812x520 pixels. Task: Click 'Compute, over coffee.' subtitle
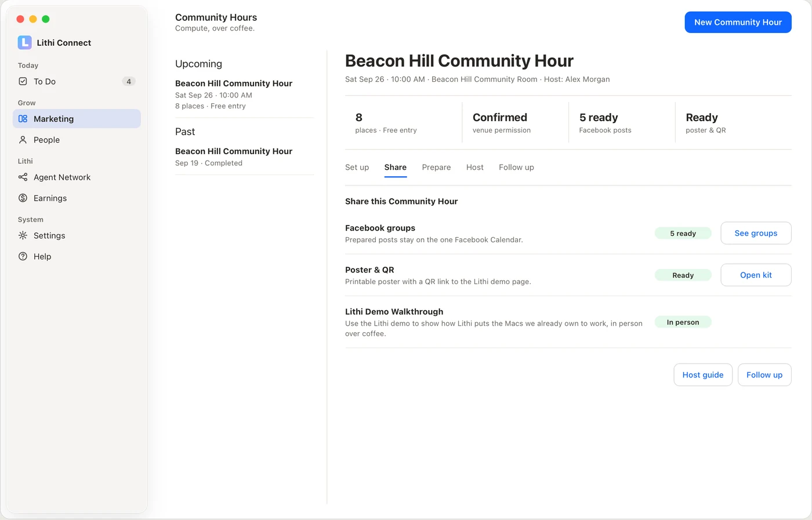215,28
